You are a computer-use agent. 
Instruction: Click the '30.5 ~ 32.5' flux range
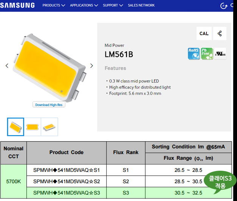(x=188, y=193)
